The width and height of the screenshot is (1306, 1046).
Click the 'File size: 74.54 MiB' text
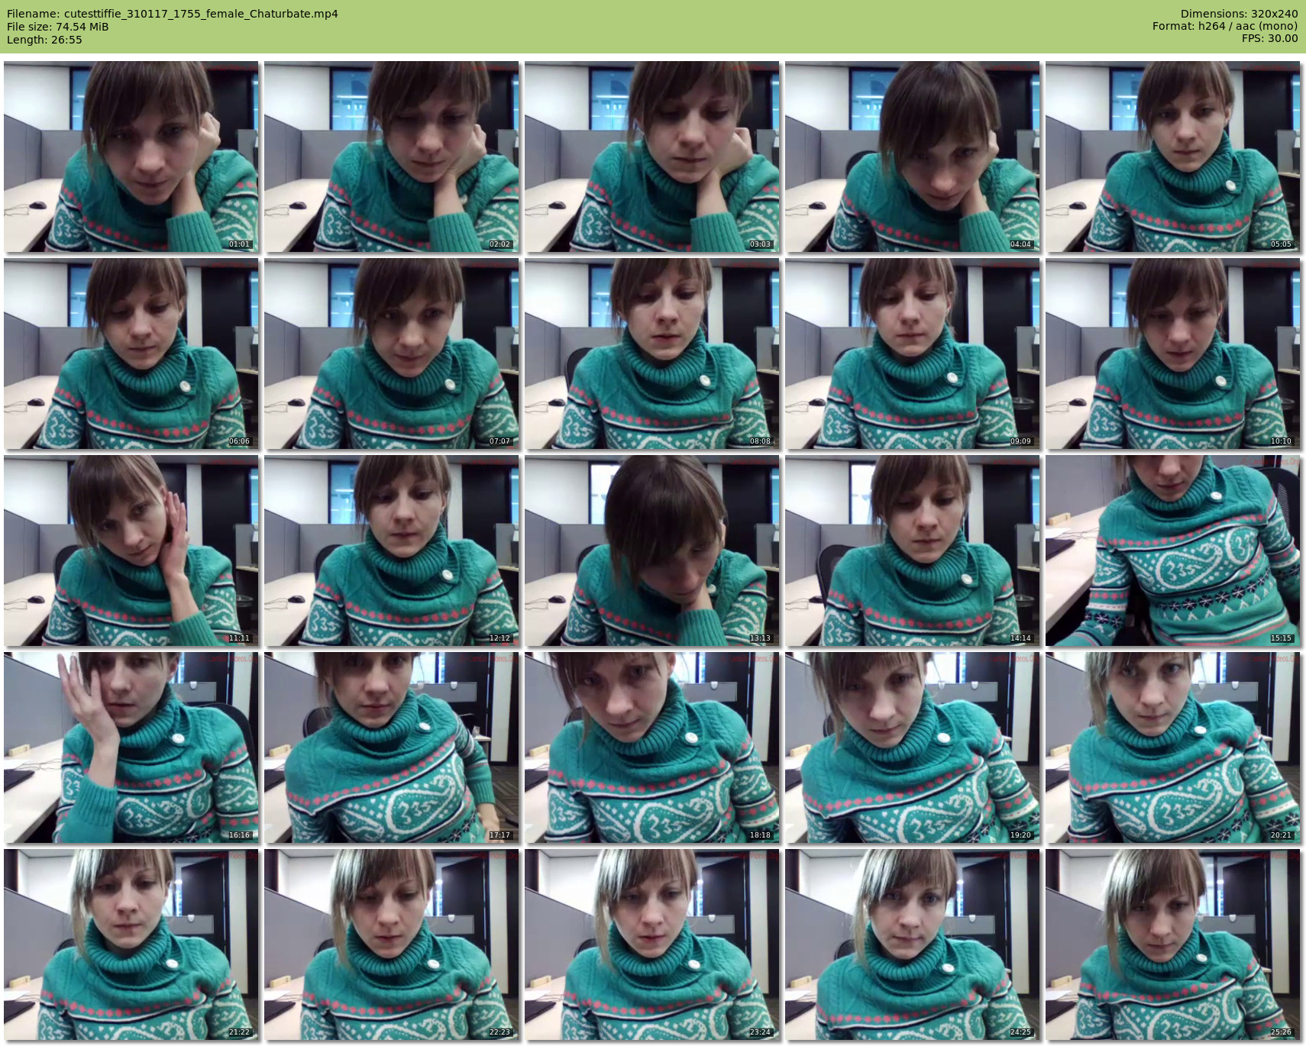click(58, 27)
